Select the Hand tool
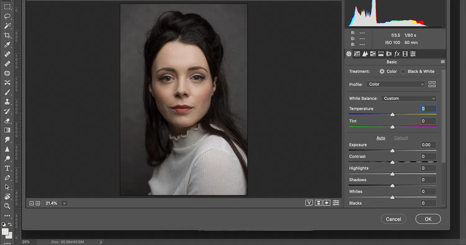This screenshot has width=466, height=245. click(7, 196)
